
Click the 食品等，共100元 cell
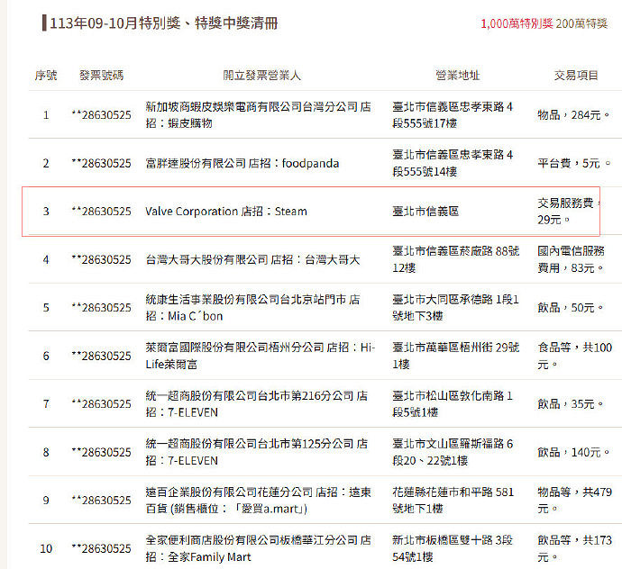(x=575, y=356)
